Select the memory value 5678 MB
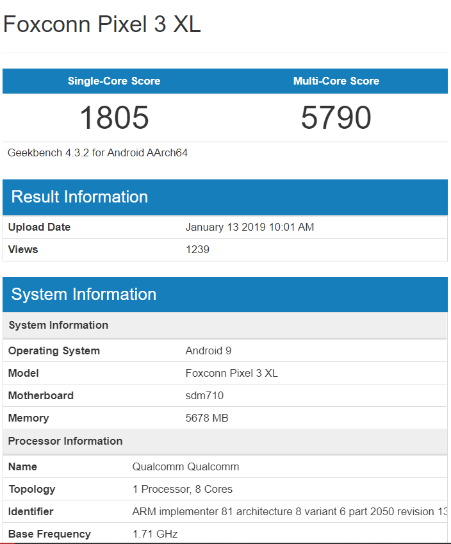 tap(207, 418)
